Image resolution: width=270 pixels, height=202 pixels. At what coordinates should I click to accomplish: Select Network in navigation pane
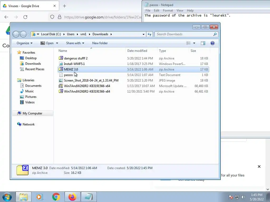pyautogui.click(x=28, y=124)
